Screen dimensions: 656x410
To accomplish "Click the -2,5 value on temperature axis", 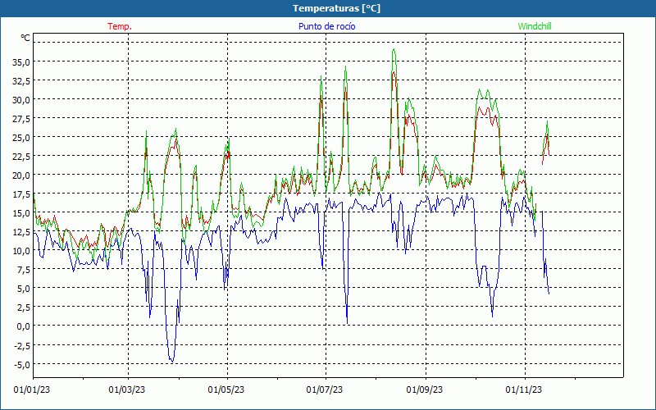I will 22,345.
